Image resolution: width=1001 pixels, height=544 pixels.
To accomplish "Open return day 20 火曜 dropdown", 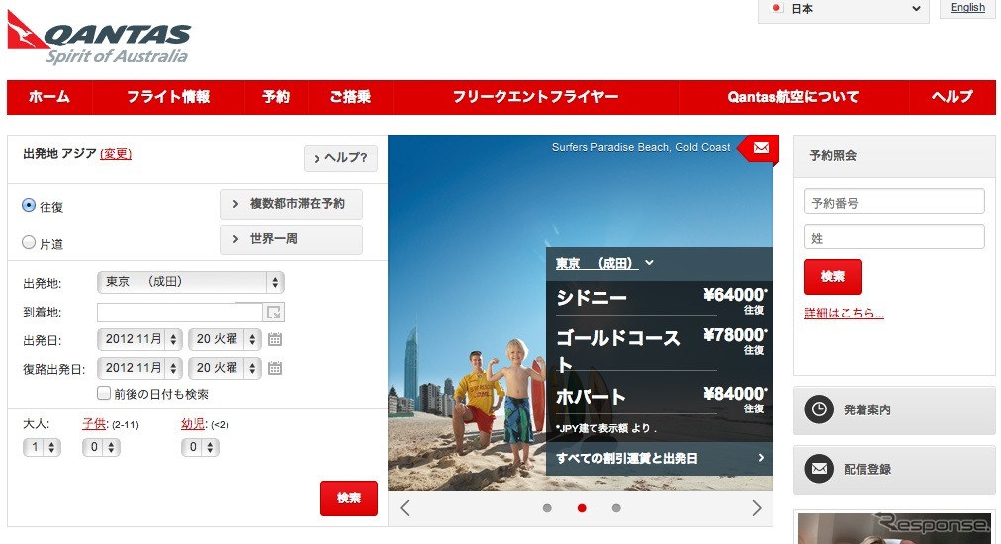I will coord(225,368).
